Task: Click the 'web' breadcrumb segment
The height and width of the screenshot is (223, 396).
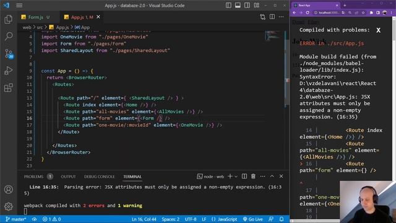Action: [27, 27]
